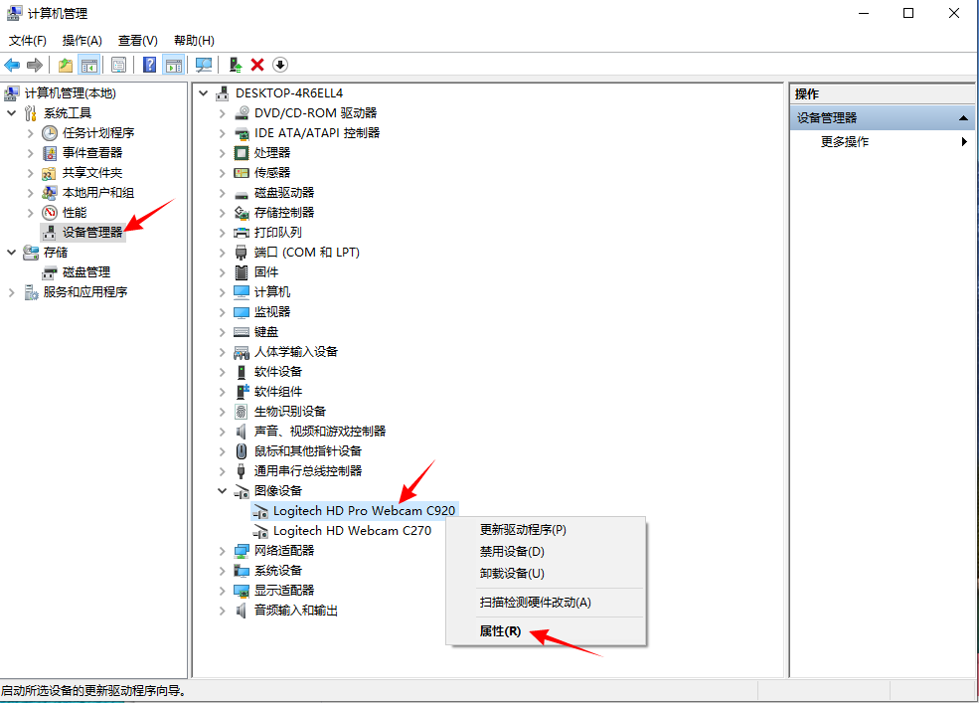Select the 传感器 device category
Screen dimensions: 979x703
(x=272, y=172)
